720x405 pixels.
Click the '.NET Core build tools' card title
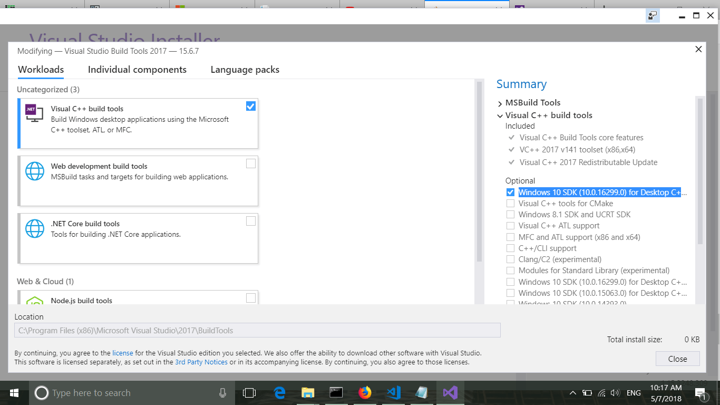pos(85,224)
